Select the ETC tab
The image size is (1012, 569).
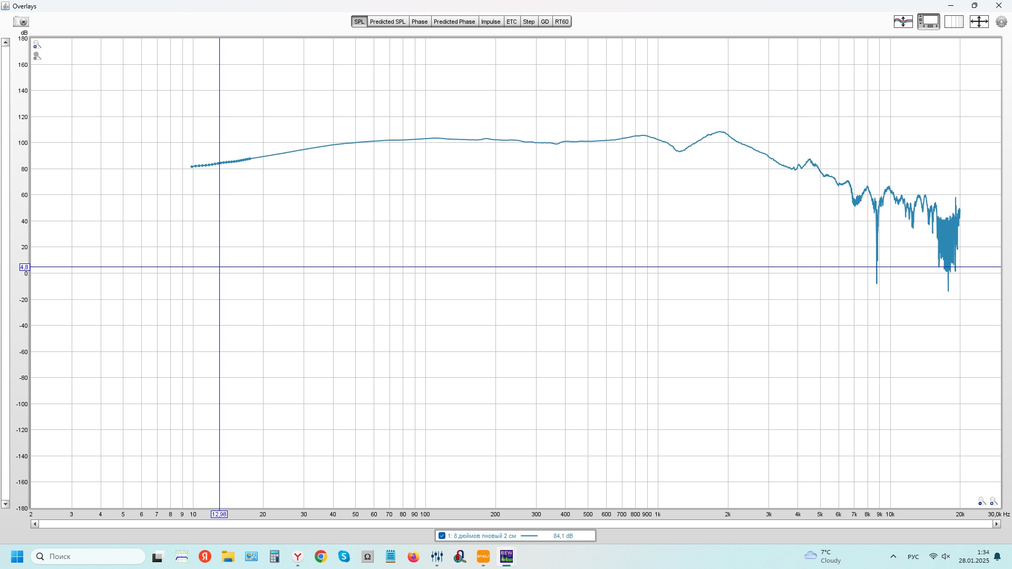pos(512,22)
